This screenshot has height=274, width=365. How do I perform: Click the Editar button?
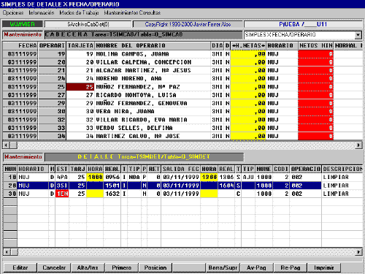(x=20, y=267)
